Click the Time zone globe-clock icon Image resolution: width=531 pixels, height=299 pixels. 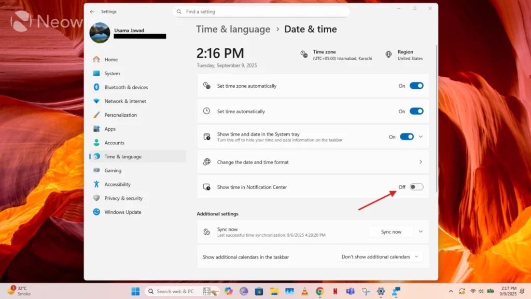click(x=304, y=55)
